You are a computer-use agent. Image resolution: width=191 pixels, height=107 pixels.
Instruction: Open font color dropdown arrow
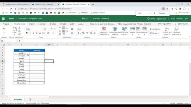click(x=55, y=33)
